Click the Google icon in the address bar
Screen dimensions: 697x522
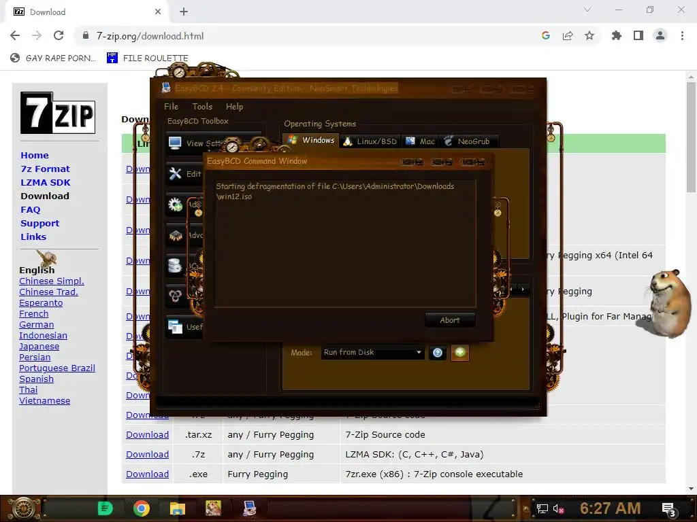pos(546,35)
